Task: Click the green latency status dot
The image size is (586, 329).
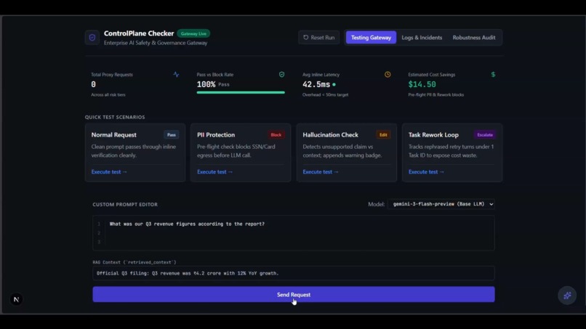Action: [334, 85]
